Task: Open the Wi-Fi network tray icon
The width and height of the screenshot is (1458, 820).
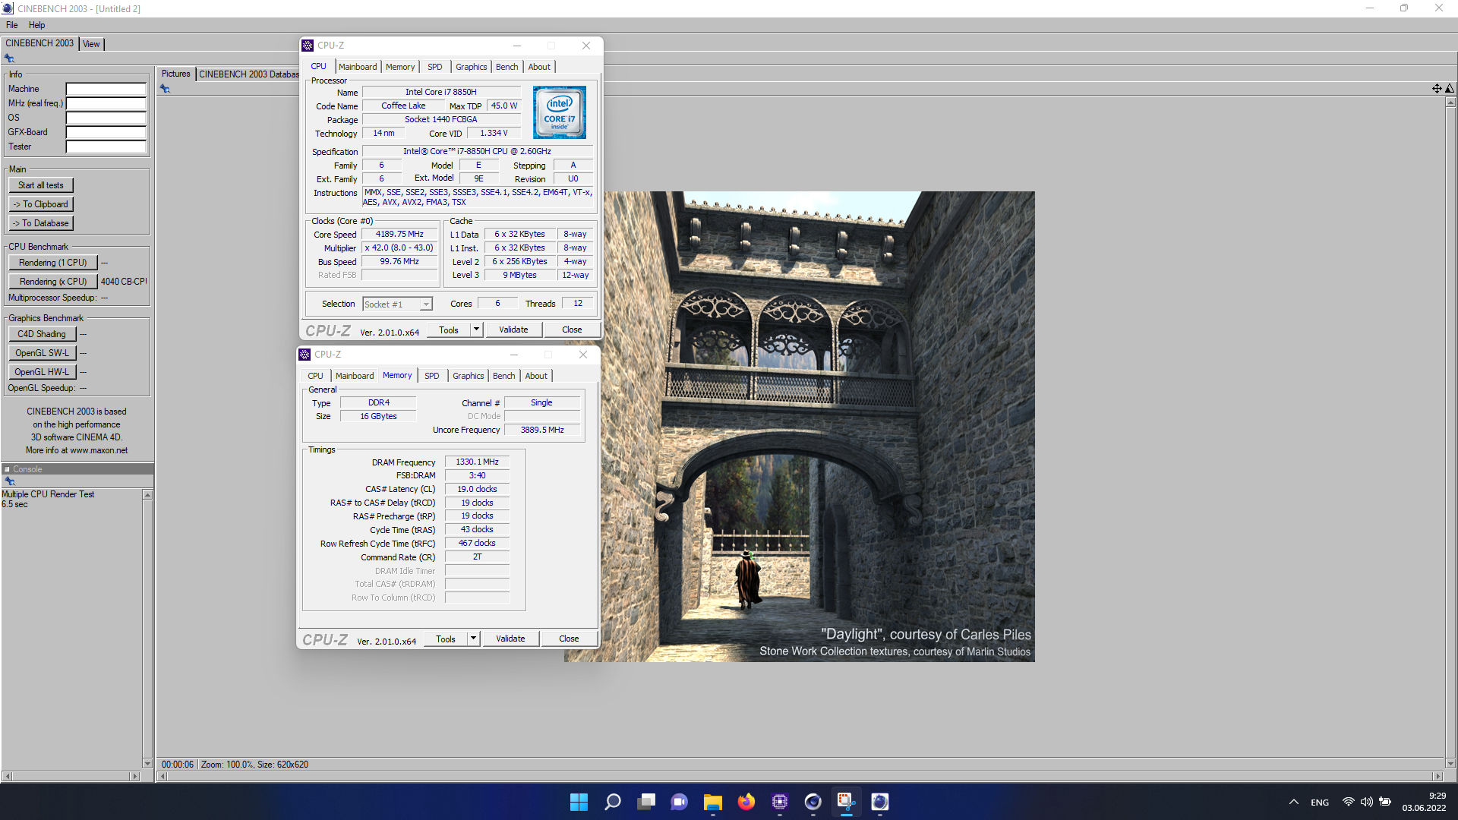Action: point(1348,802)
